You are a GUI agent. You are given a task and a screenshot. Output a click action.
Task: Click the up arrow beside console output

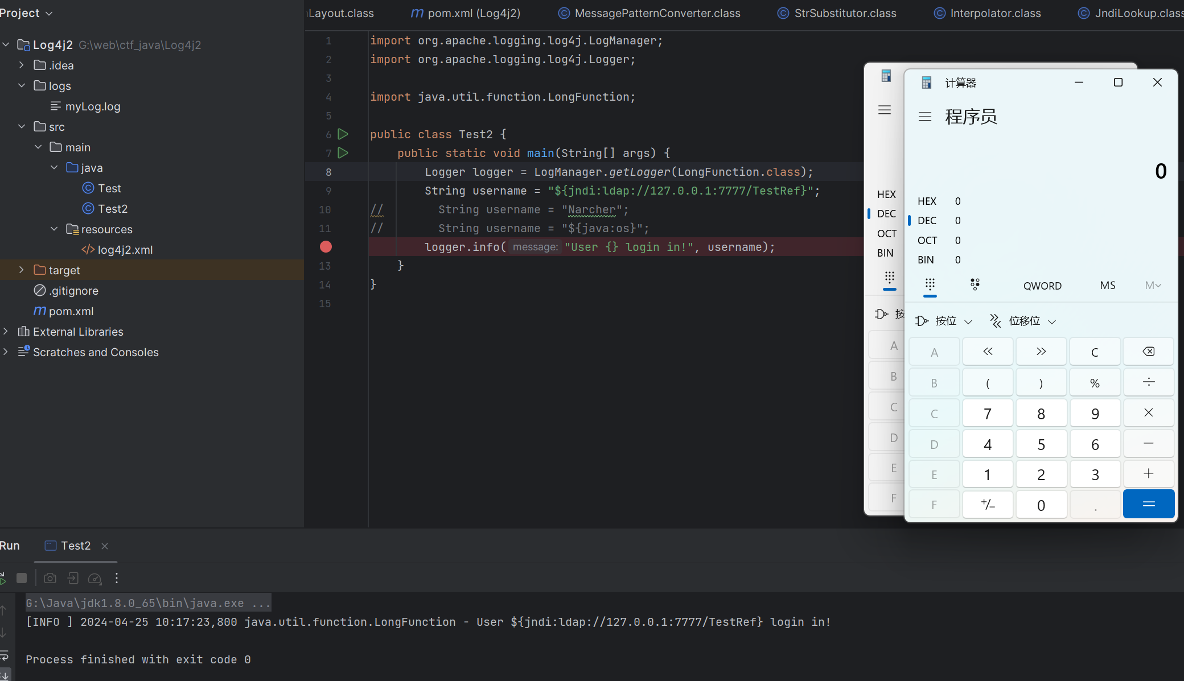(x=3, y=610)
